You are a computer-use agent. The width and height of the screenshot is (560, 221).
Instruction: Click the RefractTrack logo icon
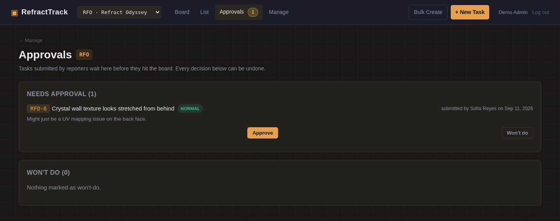pyautogui.click(x=14, y=12)
